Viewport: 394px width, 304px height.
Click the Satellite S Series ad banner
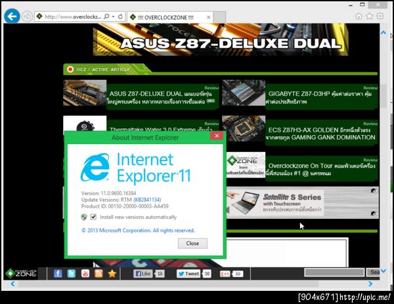tap(303, 202)
